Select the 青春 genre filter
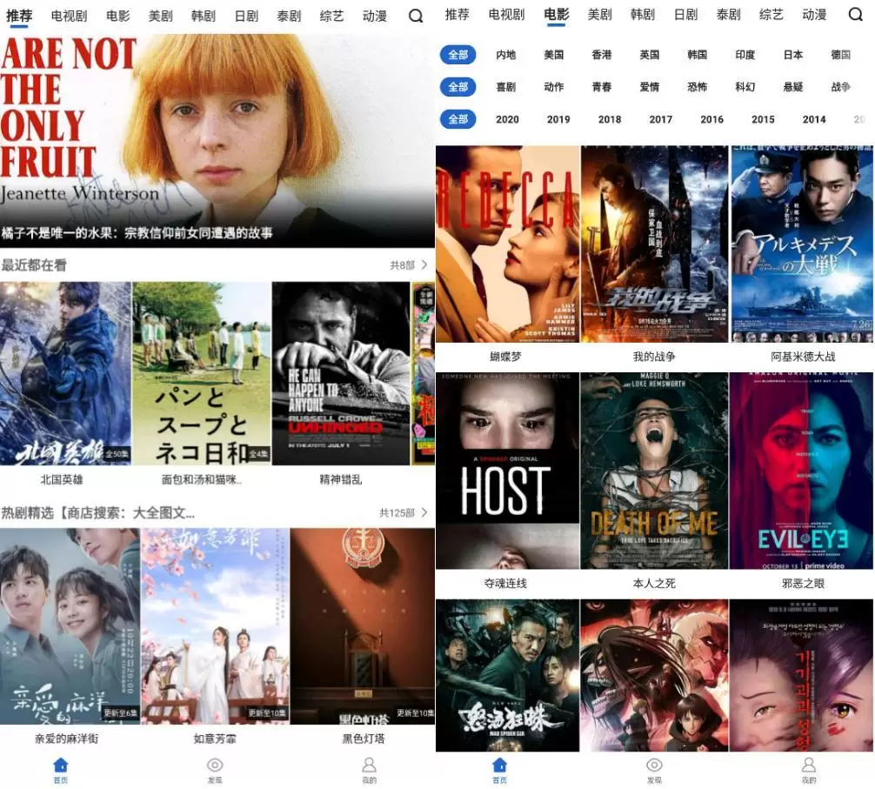Screen dimensions: 875x789 pos(602,87)
